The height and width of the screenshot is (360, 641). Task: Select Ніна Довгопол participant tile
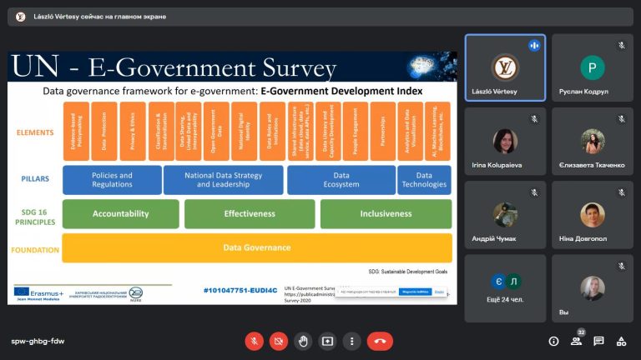593,215
